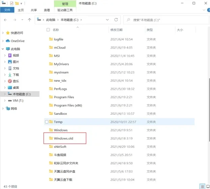Open the 下载 arrow icon
The image size is (210, 189).
pyautogui.click(x=10, y=75)
